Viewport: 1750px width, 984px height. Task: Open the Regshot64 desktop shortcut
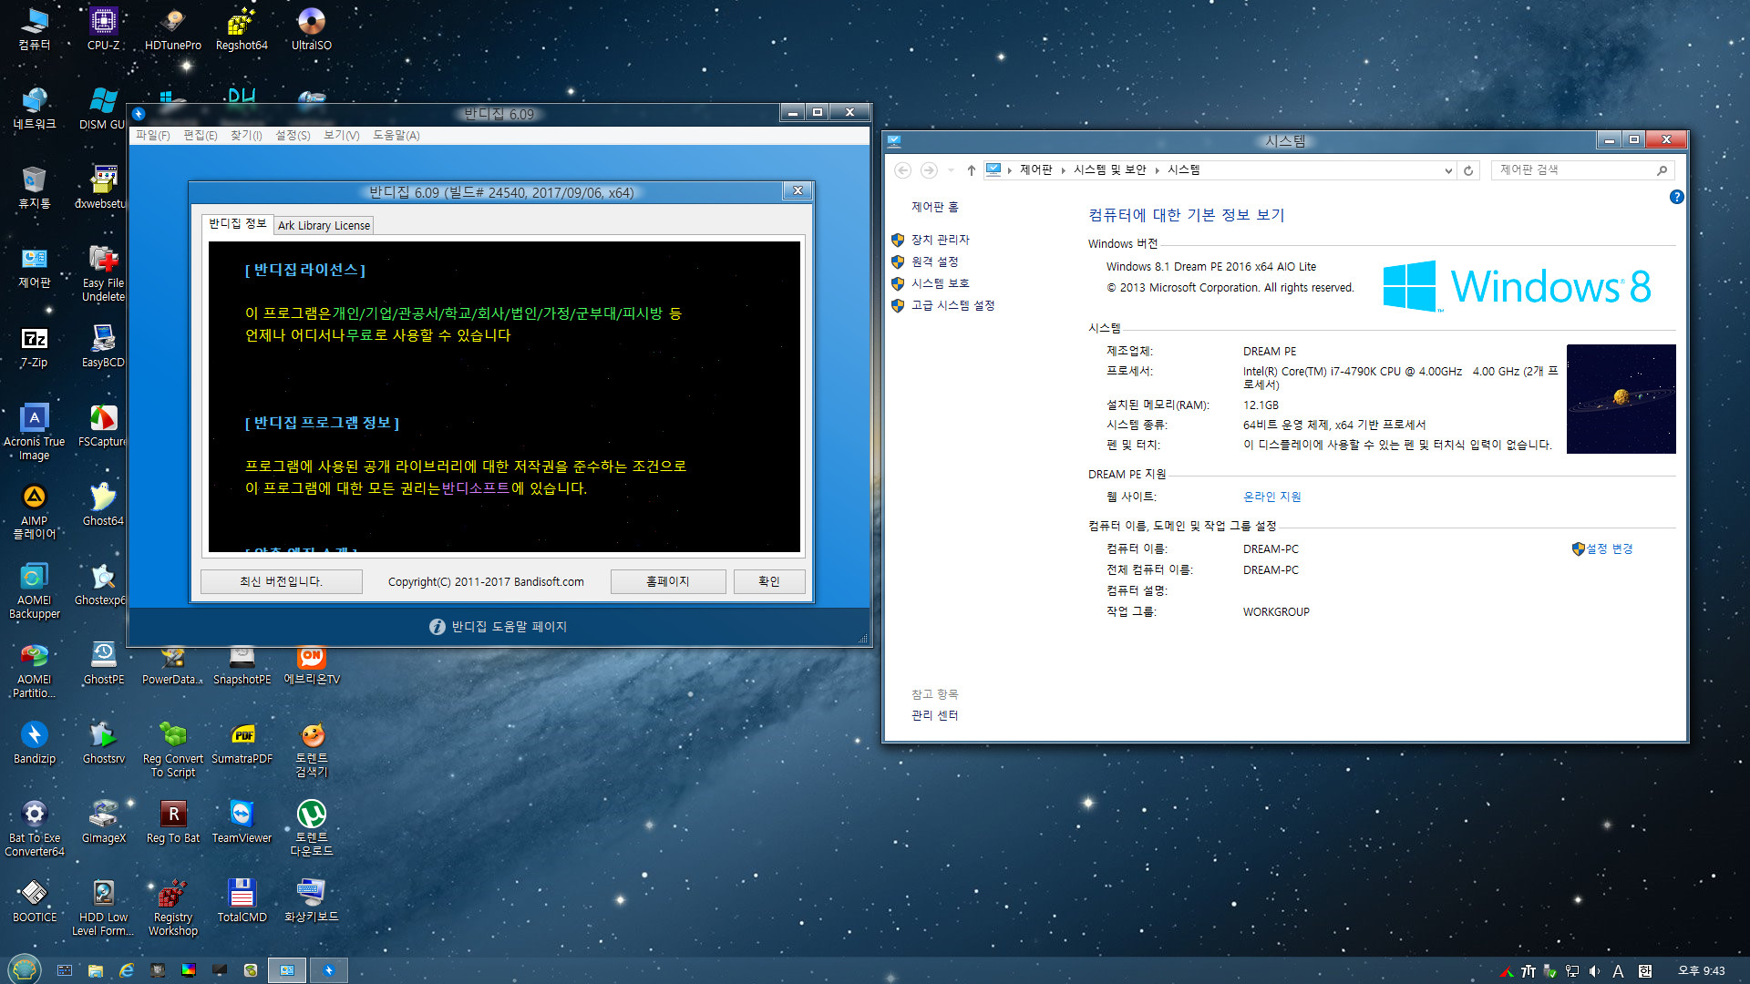242,29
